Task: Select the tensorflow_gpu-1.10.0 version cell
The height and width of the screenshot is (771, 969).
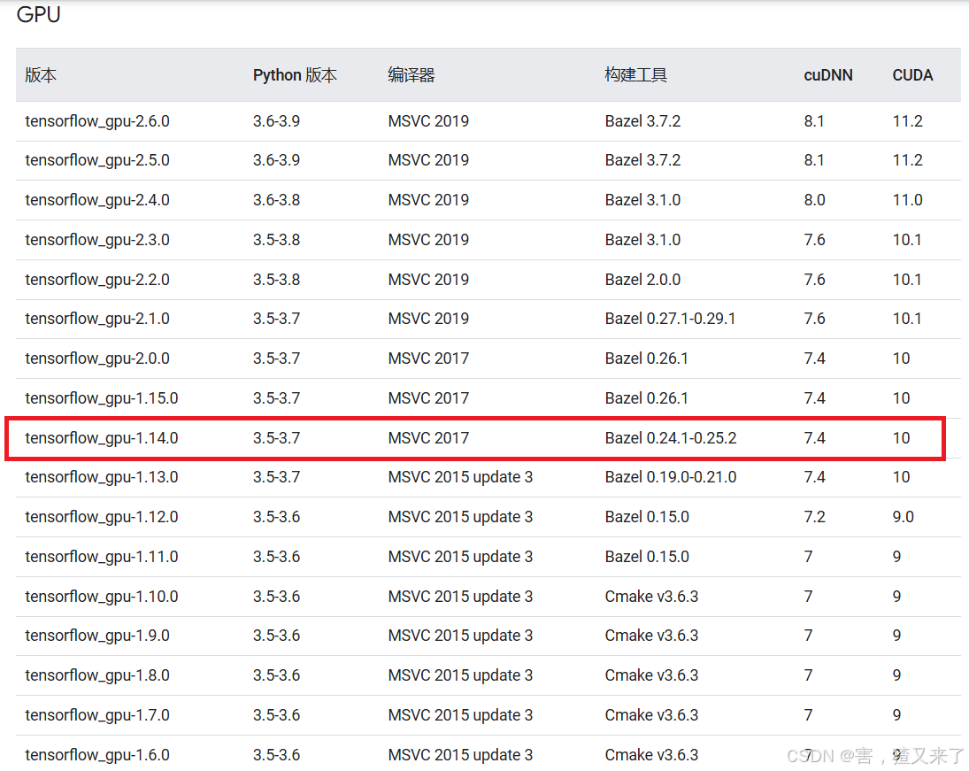Action: click(x=102, y=597)
